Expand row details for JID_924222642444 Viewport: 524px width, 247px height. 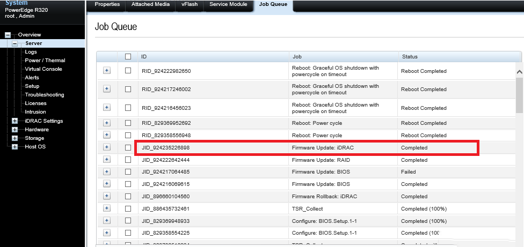(x=107, y=159)
